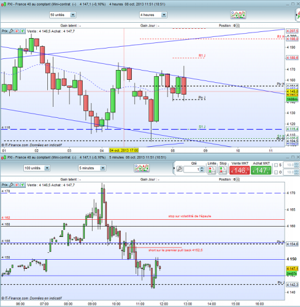Enable the S stop checkbox
Screen dimensions: 300x307
point(276,165)
